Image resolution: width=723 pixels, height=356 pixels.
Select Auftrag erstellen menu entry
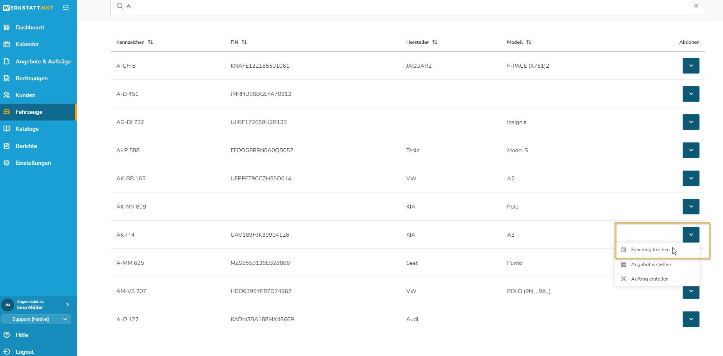(657, 279)
